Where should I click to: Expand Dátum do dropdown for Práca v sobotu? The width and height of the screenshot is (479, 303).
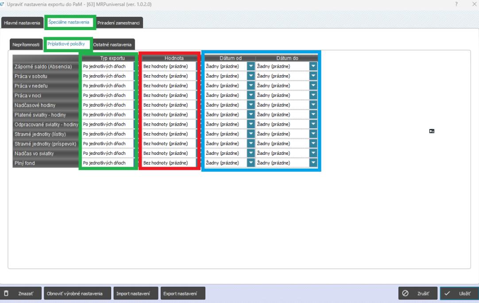[313, 76]
